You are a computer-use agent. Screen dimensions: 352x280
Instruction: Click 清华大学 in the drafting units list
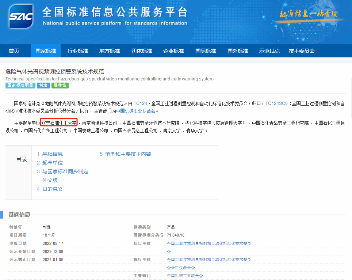click(195, 130)
